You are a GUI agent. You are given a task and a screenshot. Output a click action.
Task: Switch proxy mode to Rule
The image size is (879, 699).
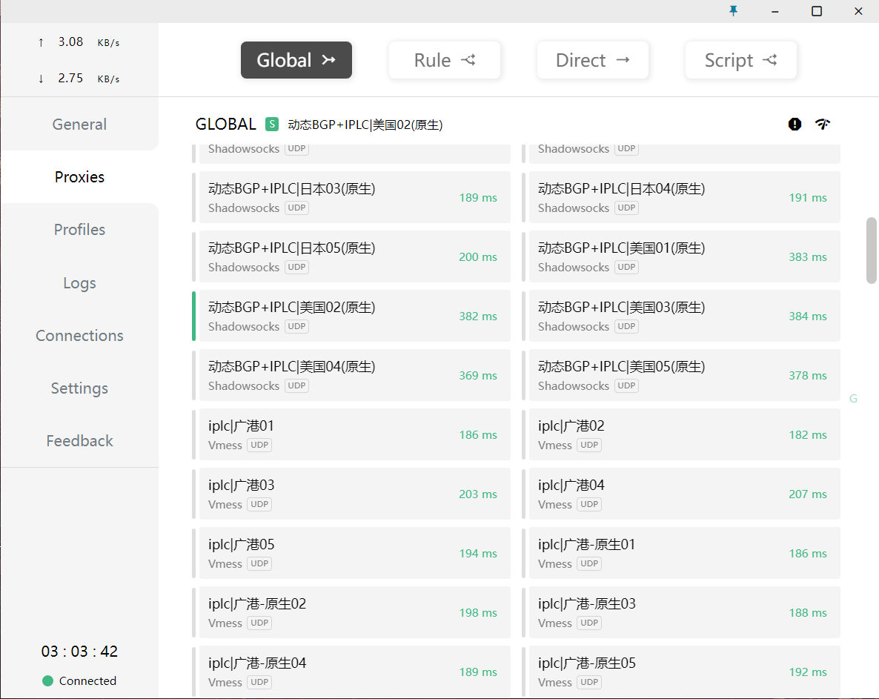445,60
